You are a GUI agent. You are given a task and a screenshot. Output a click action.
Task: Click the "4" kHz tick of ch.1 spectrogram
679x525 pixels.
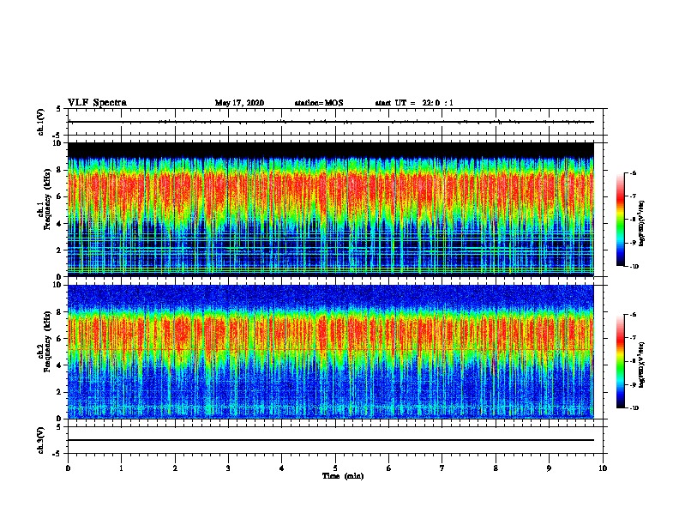pos(60,224)
